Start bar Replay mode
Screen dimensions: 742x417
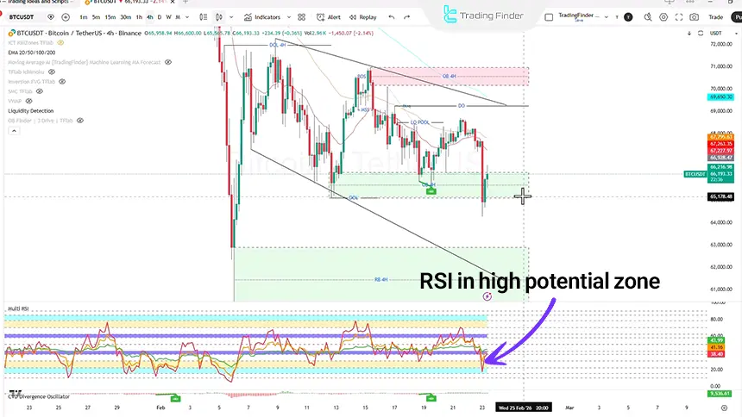click(x=363, y=17)
